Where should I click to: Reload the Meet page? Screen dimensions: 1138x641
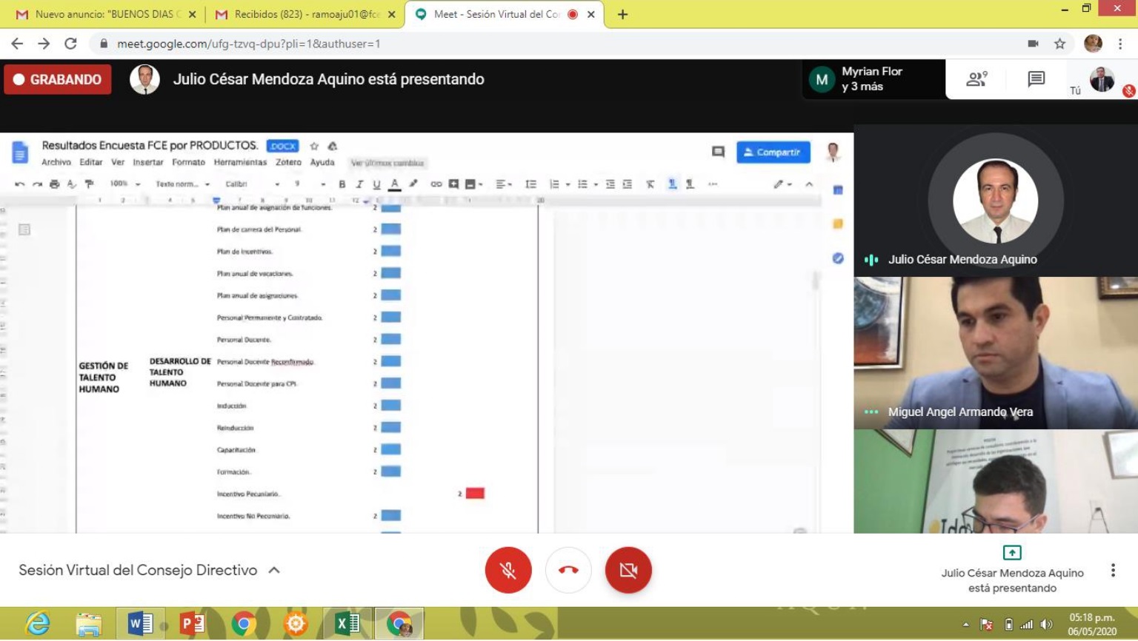click(x=70, y=44)
